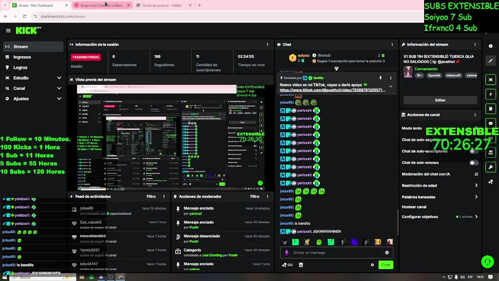Open Filtro in Feed de actividades
The image size is (499, 281).
(x=151, y=197)
